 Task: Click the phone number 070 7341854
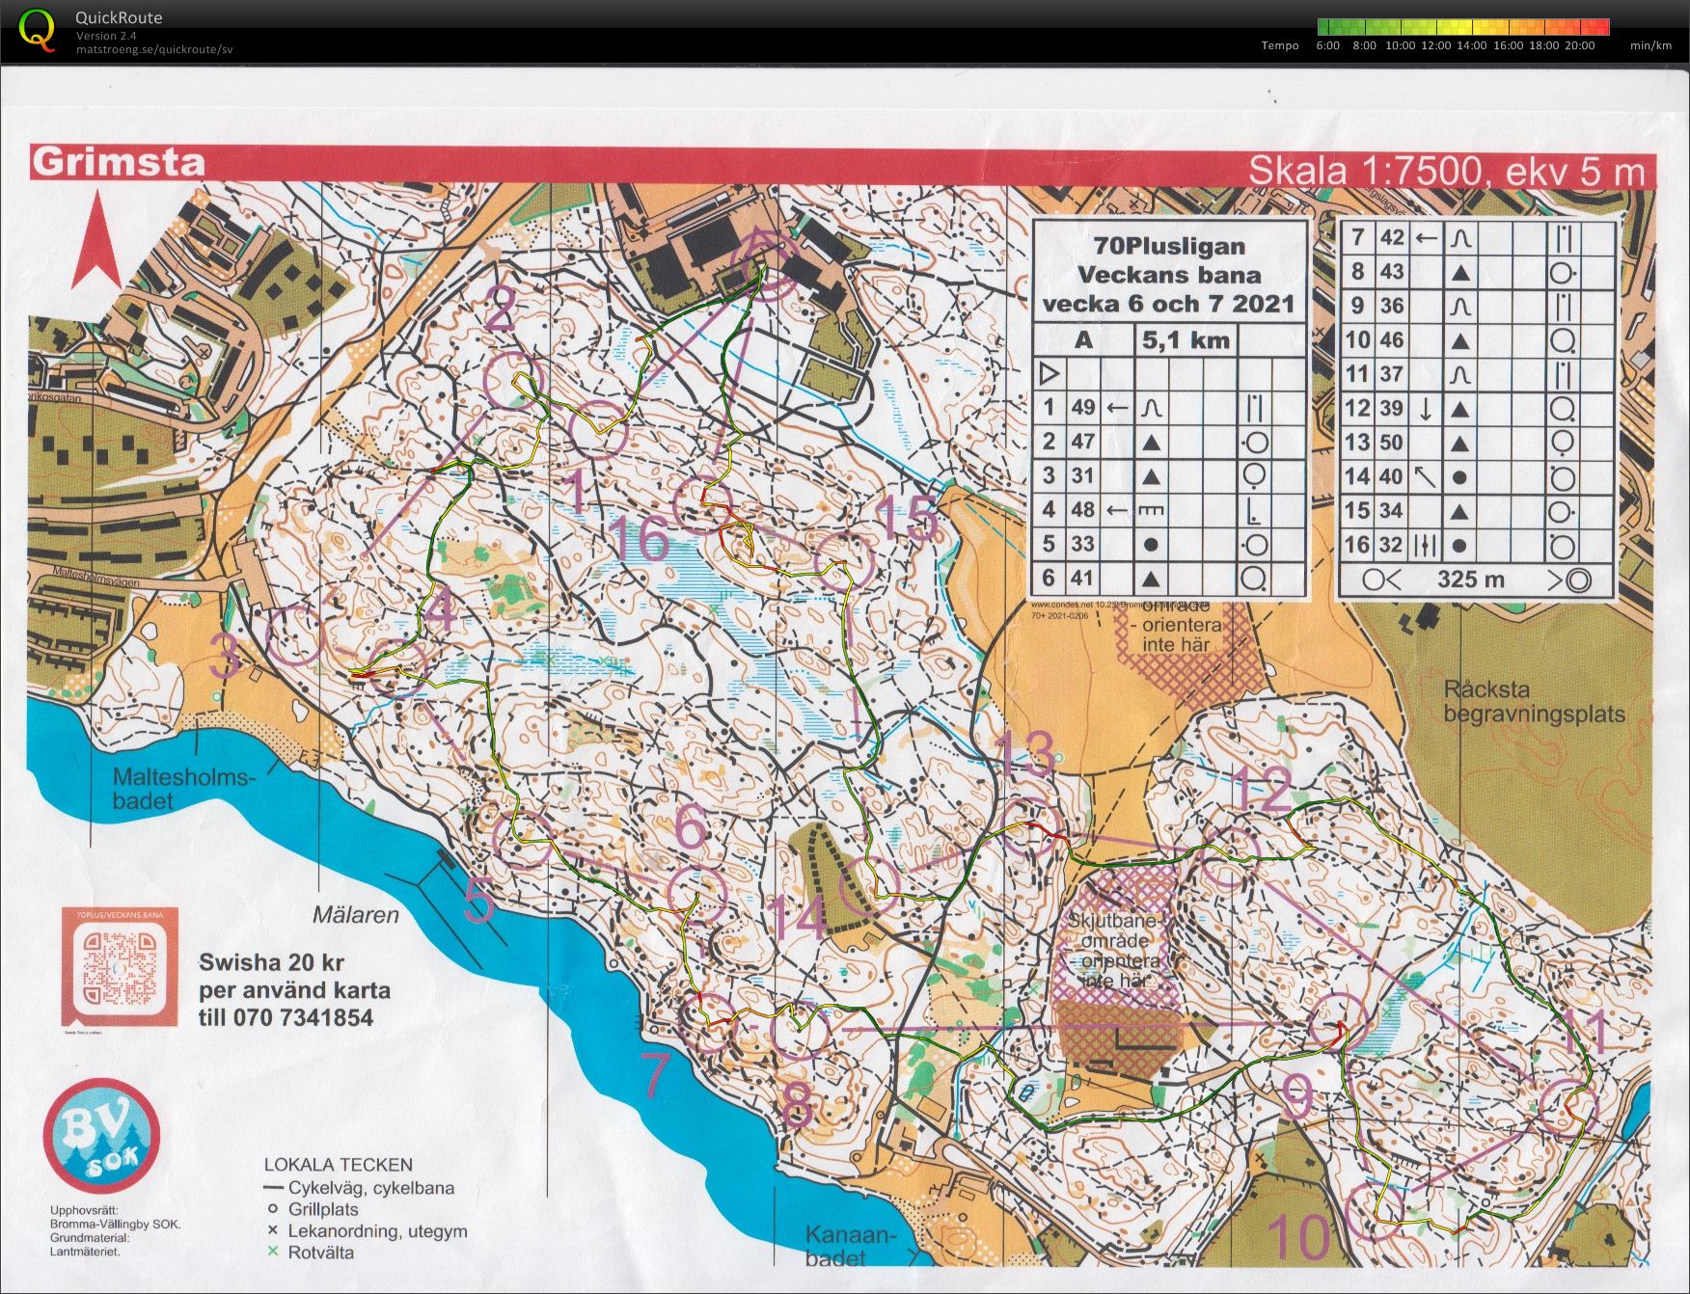coord(303,1017)
